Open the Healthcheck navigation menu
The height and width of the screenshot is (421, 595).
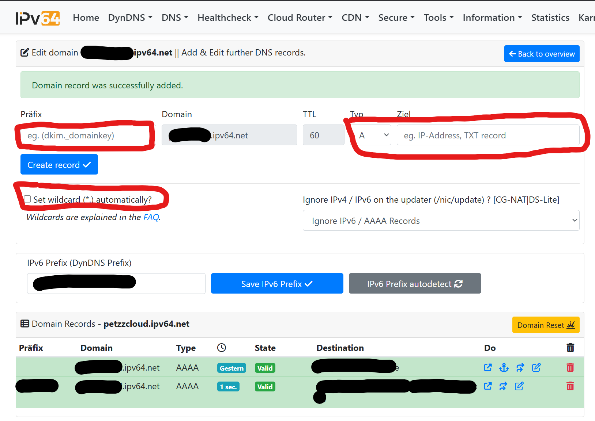coord(228,18)
